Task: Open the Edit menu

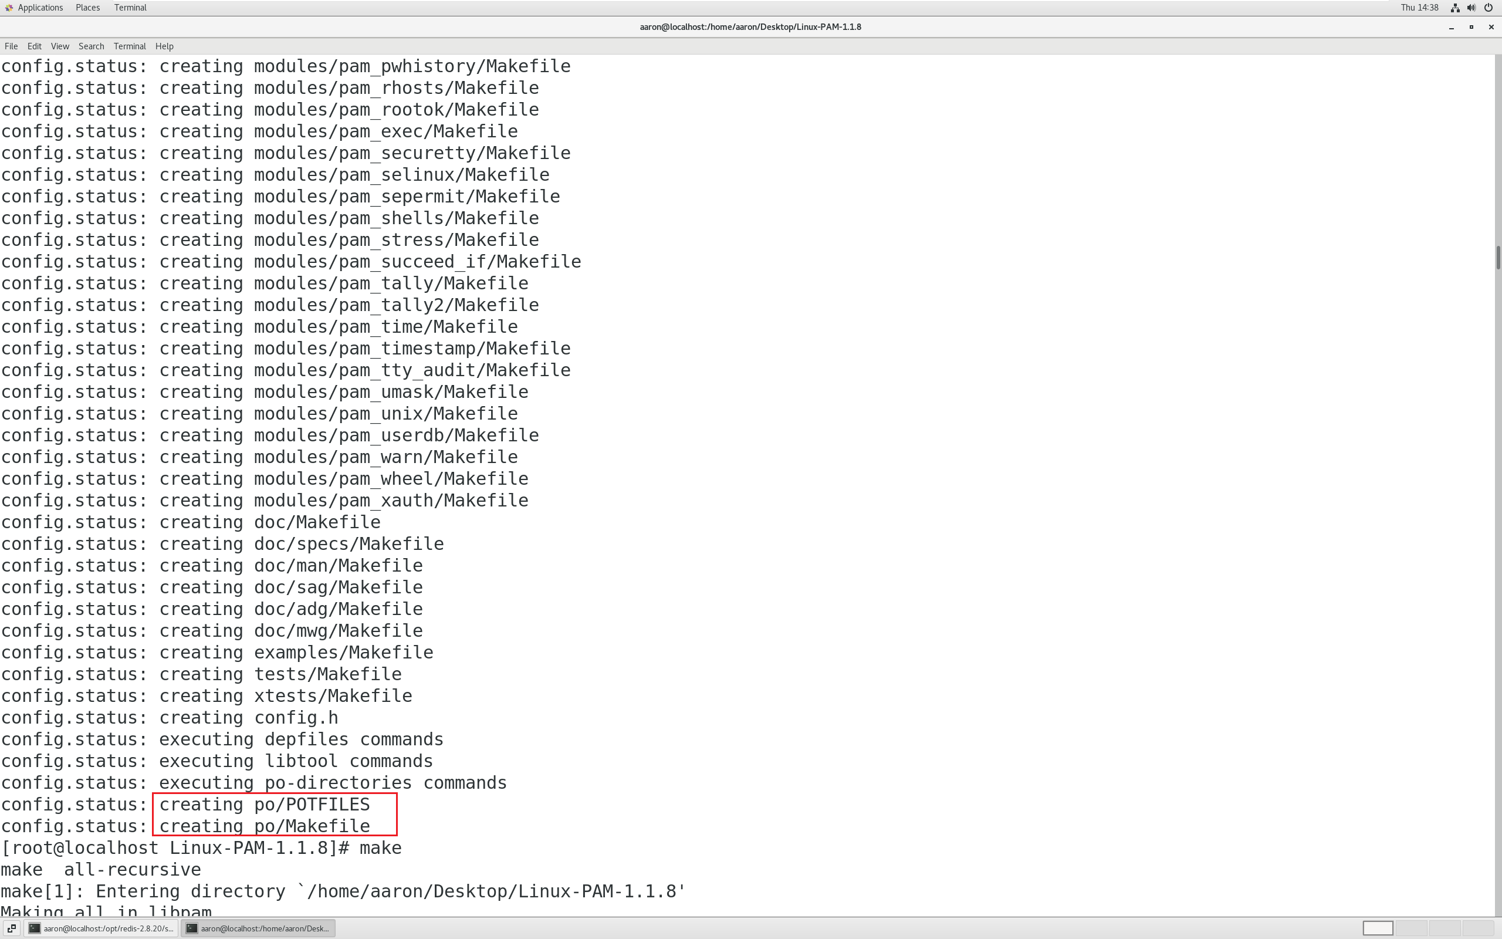Action: pyautogui.click(x=34, y=46)
